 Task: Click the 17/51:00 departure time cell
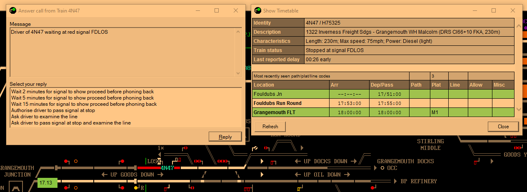coord(390,94)
